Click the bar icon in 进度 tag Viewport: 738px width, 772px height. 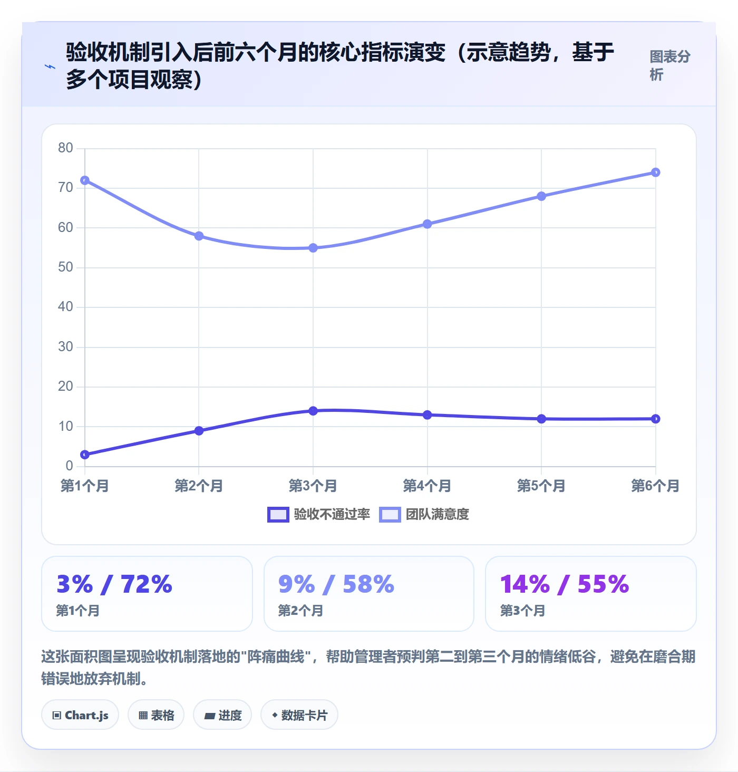point(210,716)
